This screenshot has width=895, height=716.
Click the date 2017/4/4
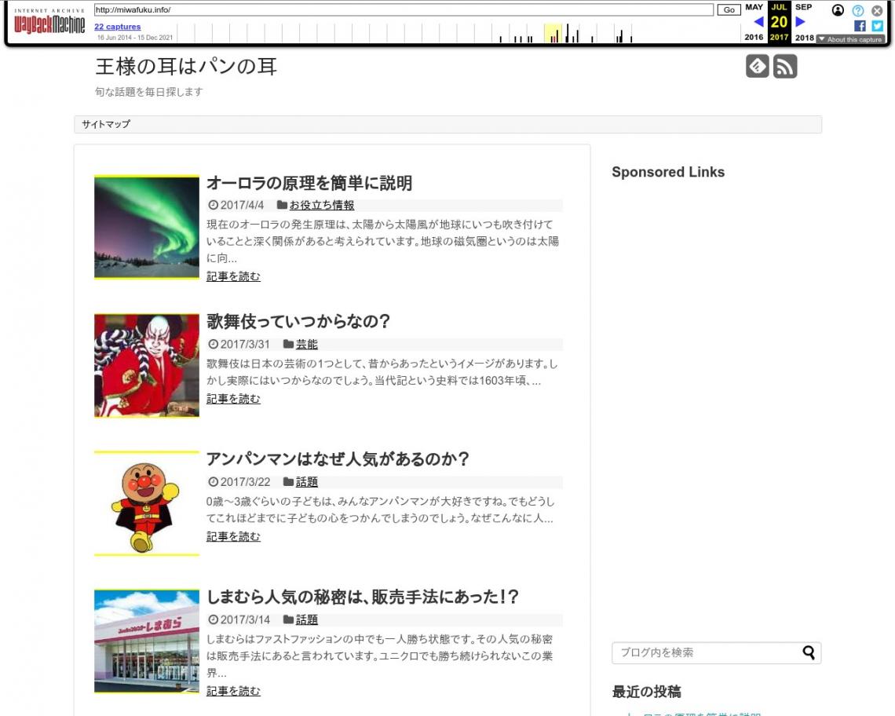point(242,205)
